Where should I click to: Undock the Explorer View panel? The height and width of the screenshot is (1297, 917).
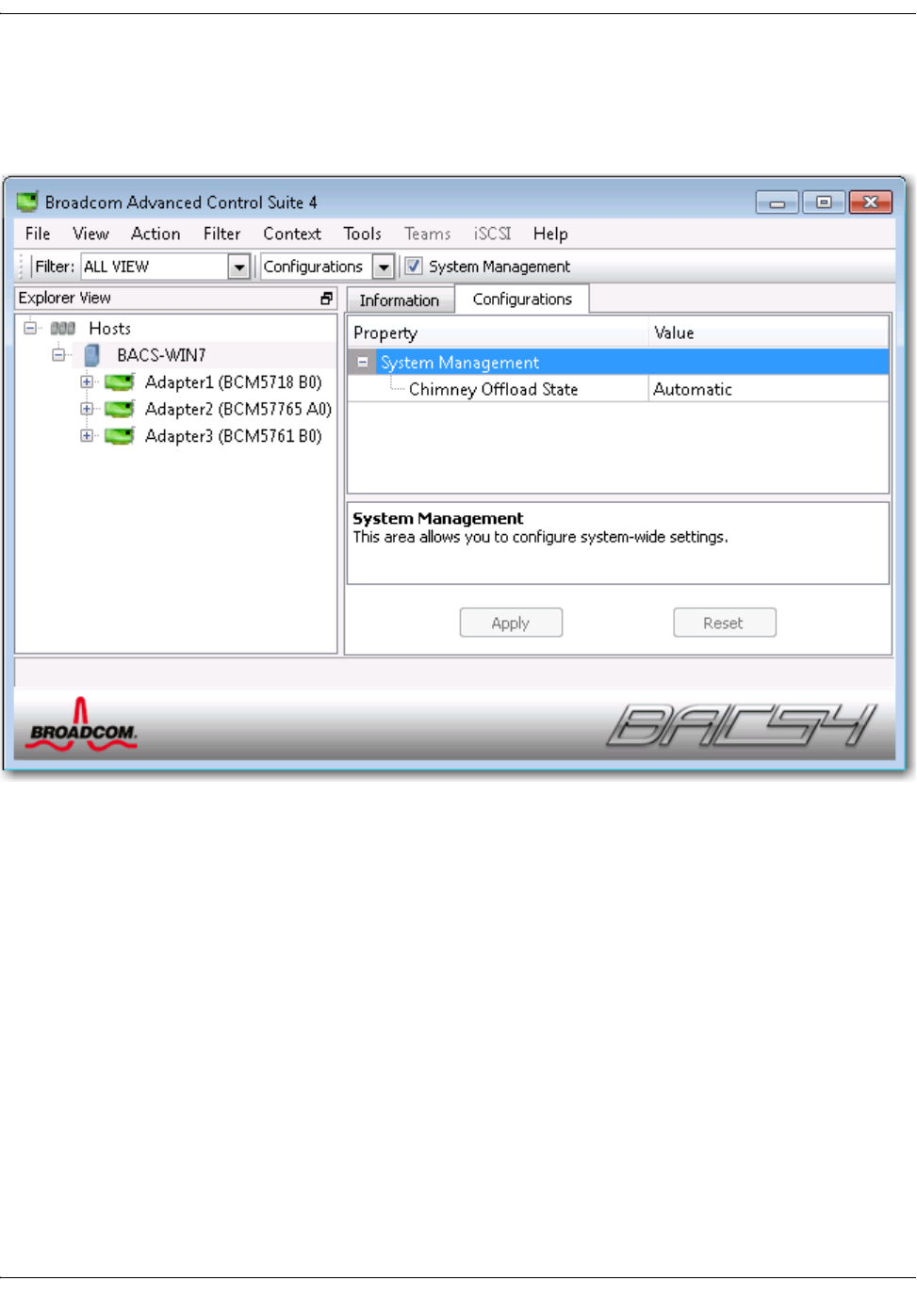pos(326,299)
